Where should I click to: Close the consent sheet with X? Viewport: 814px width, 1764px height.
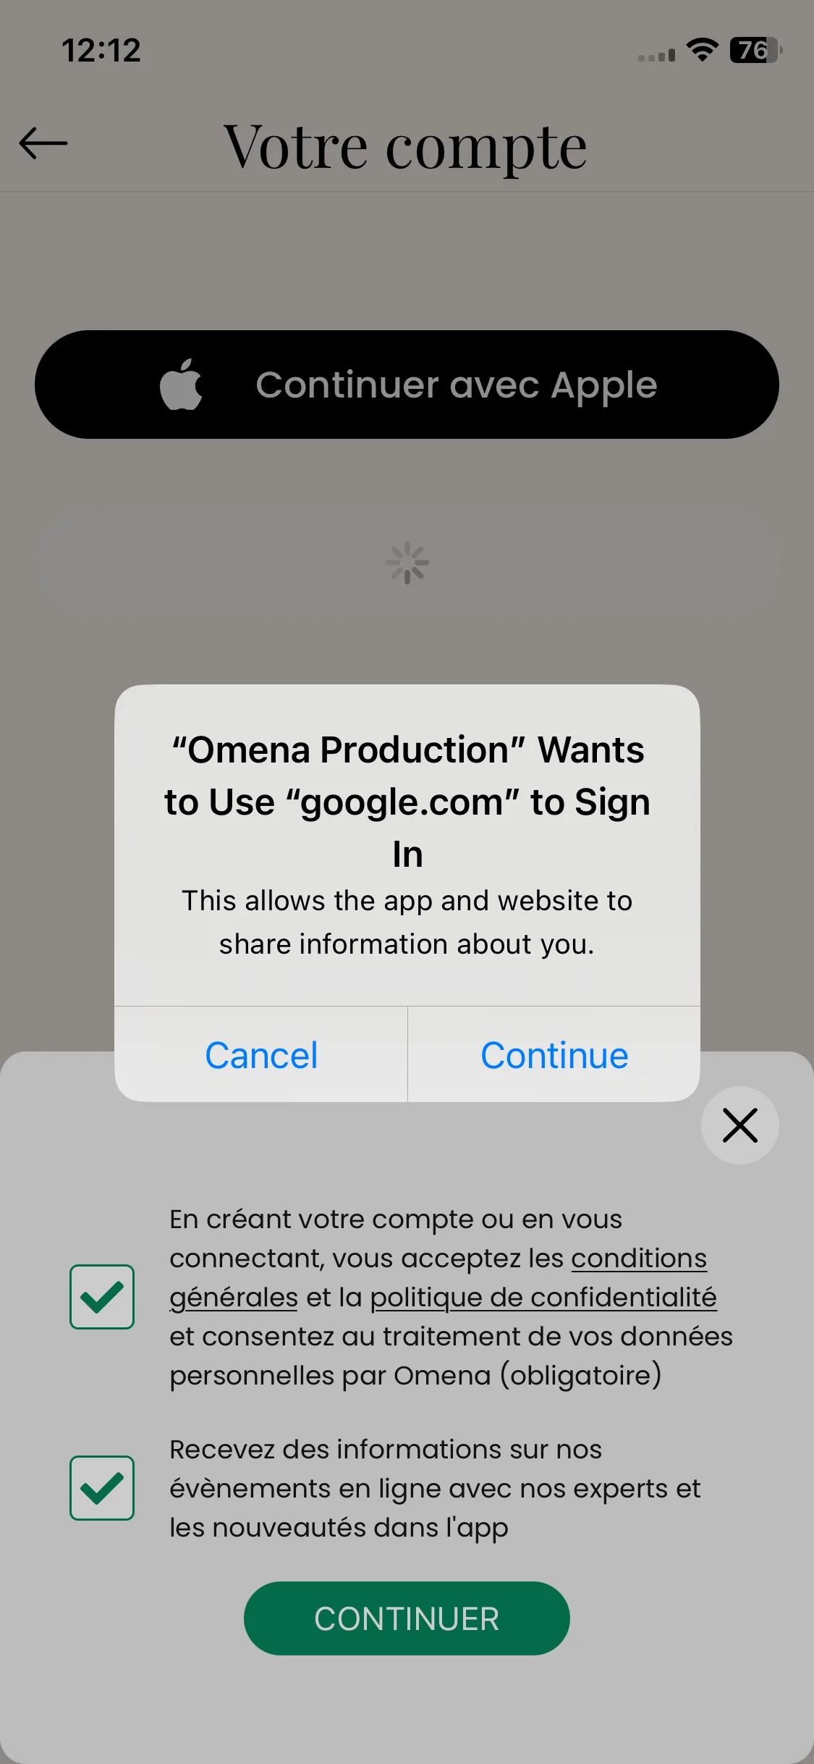pos(739,1125)
